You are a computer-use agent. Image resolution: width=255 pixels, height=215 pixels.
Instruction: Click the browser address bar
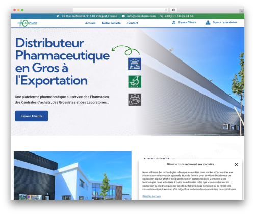pyautogui.click(x=120, y=10)
